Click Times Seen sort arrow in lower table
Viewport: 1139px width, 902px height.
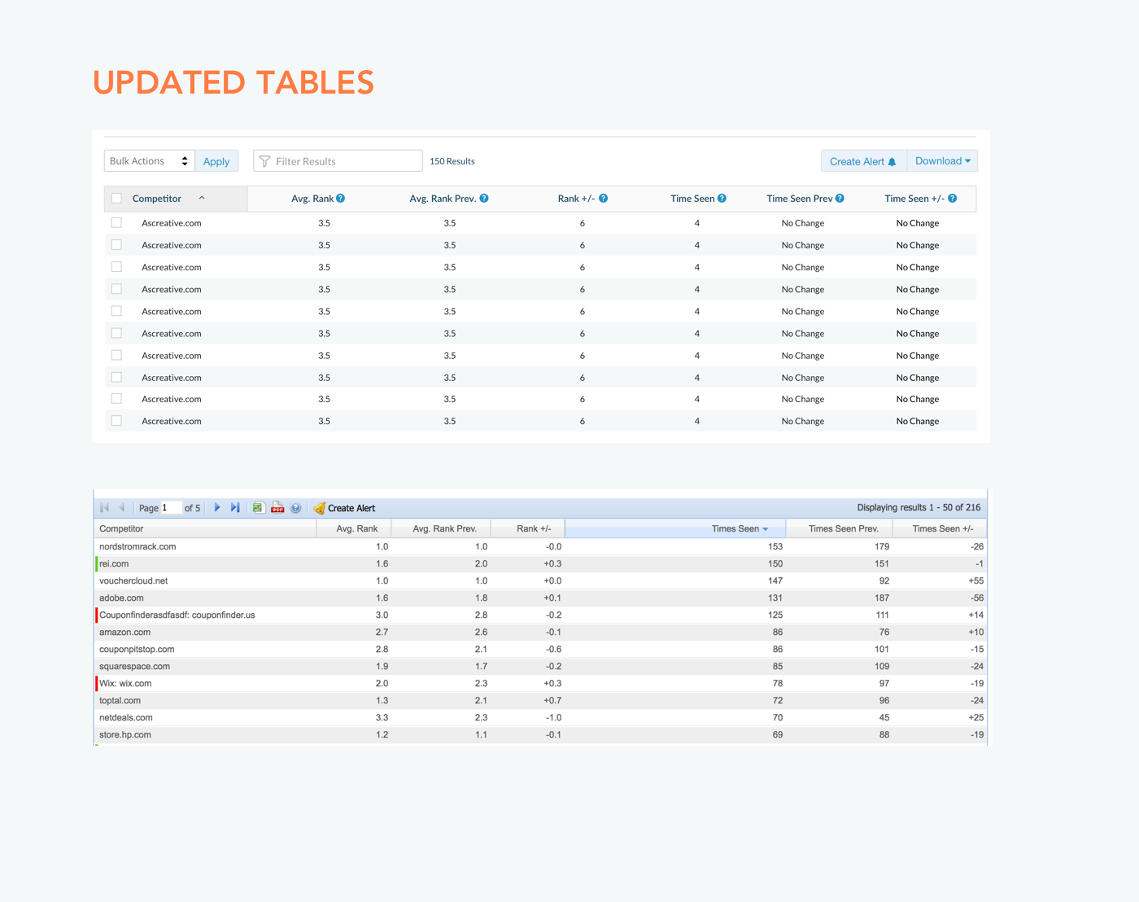point(766,529)
